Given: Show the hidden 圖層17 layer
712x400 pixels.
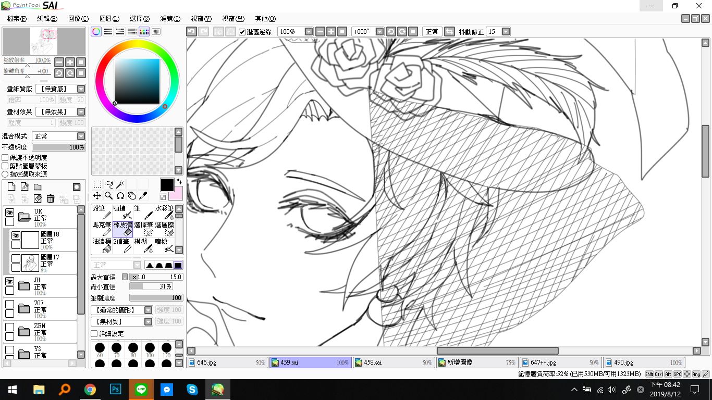Looking at the screenshot, I should point(16,258).
